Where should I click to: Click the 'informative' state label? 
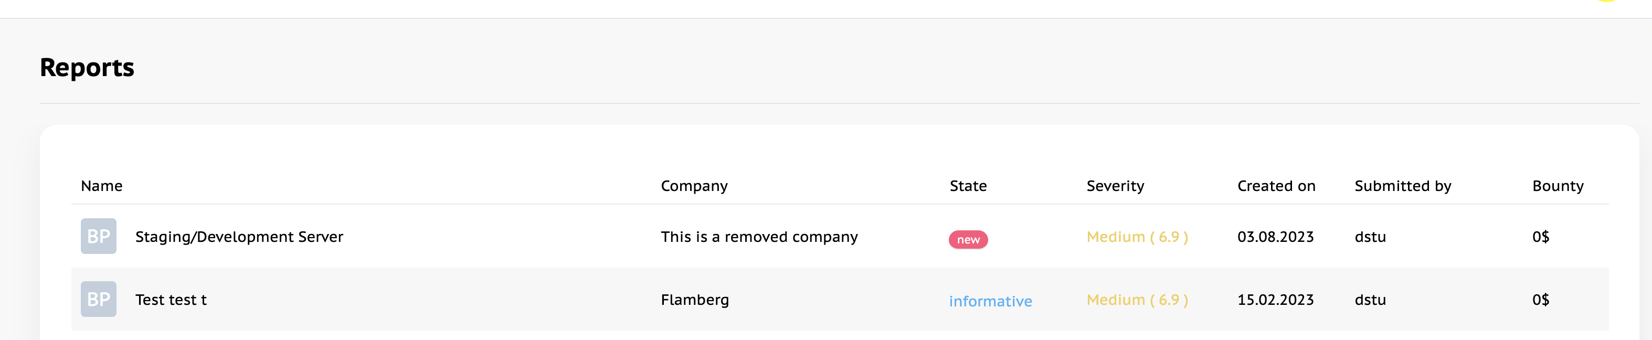(990, 301)
